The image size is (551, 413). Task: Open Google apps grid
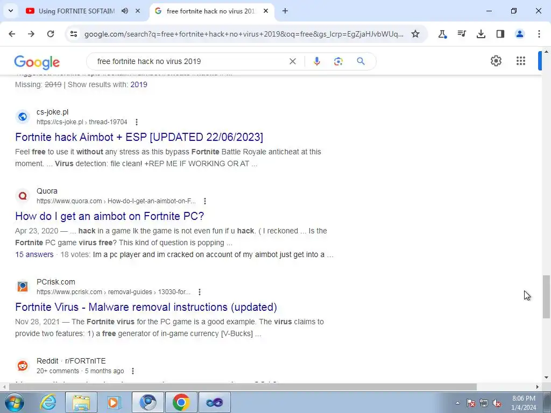pos(521,61)
